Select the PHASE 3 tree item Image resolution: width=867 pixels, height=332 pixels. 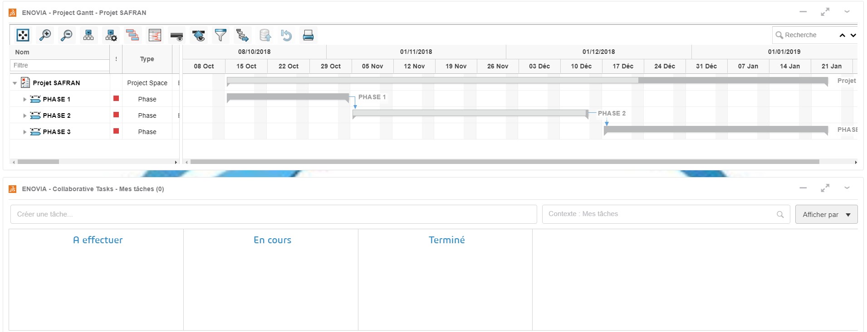[57, 132]
